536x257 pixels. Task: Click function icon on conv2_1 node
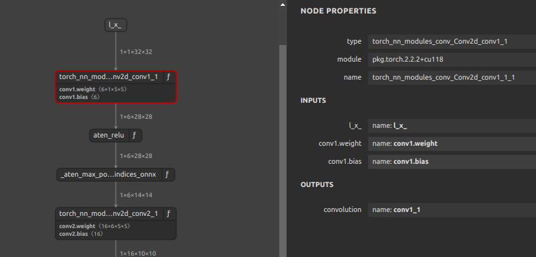point(169,214)
